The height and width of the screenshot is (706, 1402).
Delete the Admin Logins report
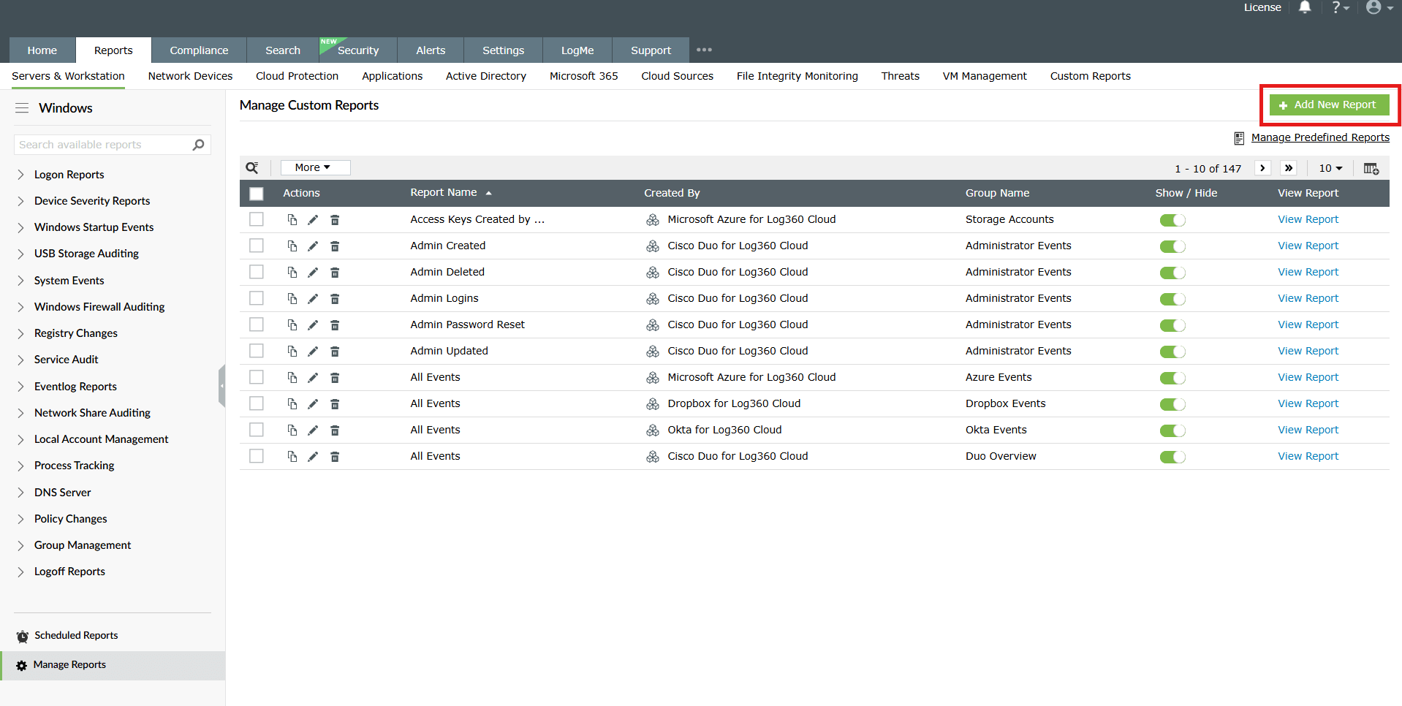coord(335,299)
